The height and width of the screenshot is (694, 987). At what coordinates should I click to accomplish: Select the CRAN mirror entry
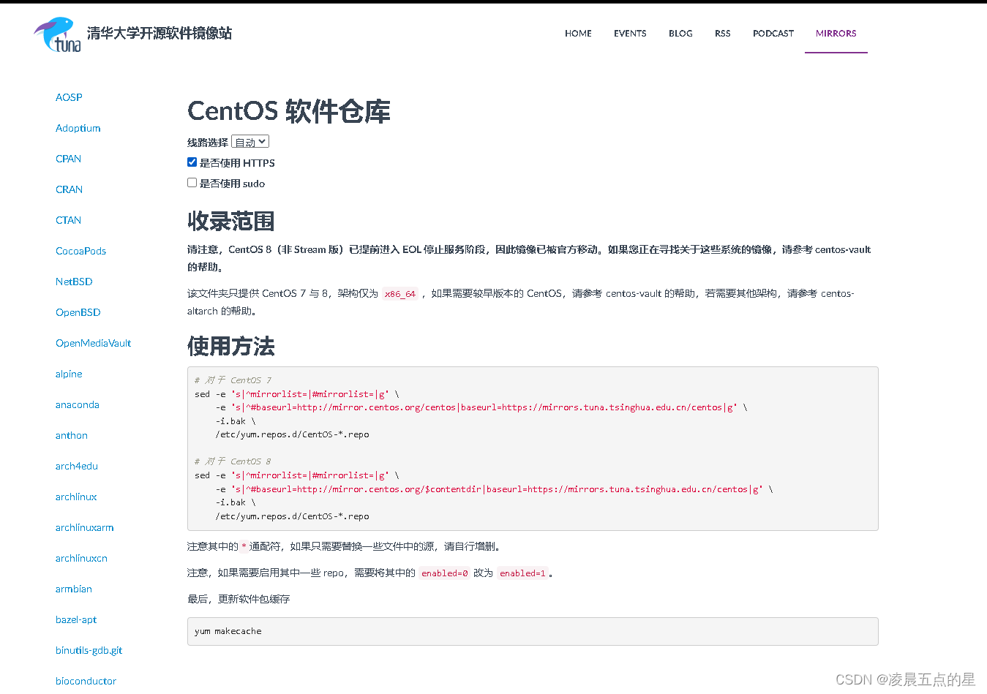click(x=69, y=189)
